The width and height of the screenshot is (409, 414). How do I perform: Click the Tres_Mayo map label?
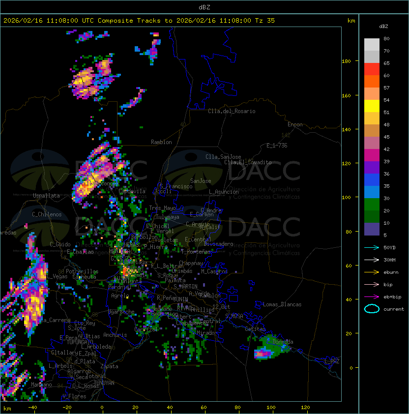click(x=162, y=208)
